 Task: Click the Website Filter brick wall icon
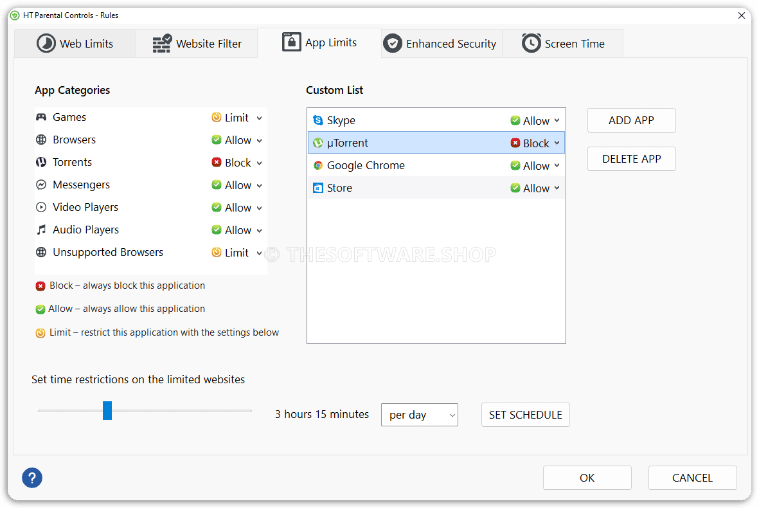point(162,44)
